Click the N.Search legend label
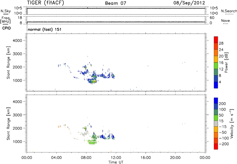237x164 pixels. [x=229, y=11]
